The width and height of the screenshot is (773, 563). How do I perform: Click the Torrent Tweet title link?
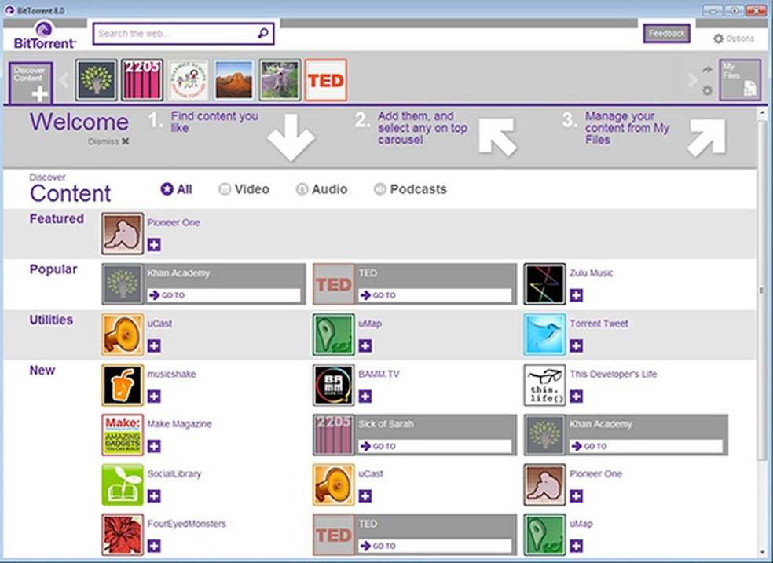tap(599, 324)
